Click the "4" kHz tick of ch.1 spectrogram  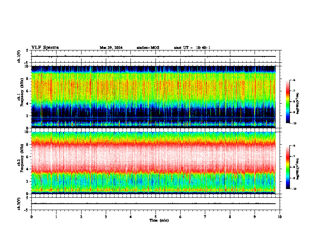click(28, 104)
